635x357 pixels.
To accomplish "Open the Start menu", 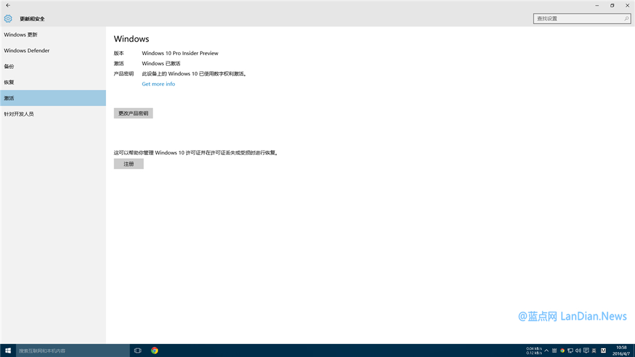I will point(8,350).
